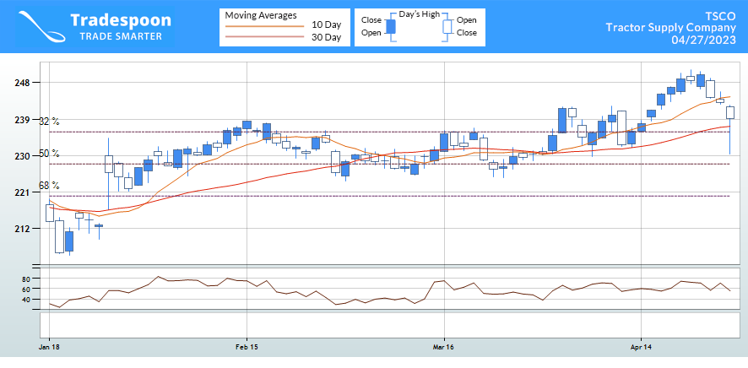Viewport: 748px width, 368px height.
Task: Click the TSCO ticker symbol
Action: (724, 15)
